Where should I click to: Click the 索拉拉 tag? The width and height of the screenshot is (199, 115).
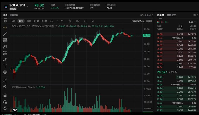pos(13,9)
